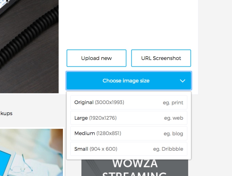
Task: Click the URL Screenshot button
Action: (x=161, y=58)
